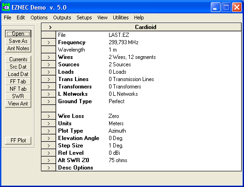
Task: Click the LAST.EZ file name
Action: point(119,35)
